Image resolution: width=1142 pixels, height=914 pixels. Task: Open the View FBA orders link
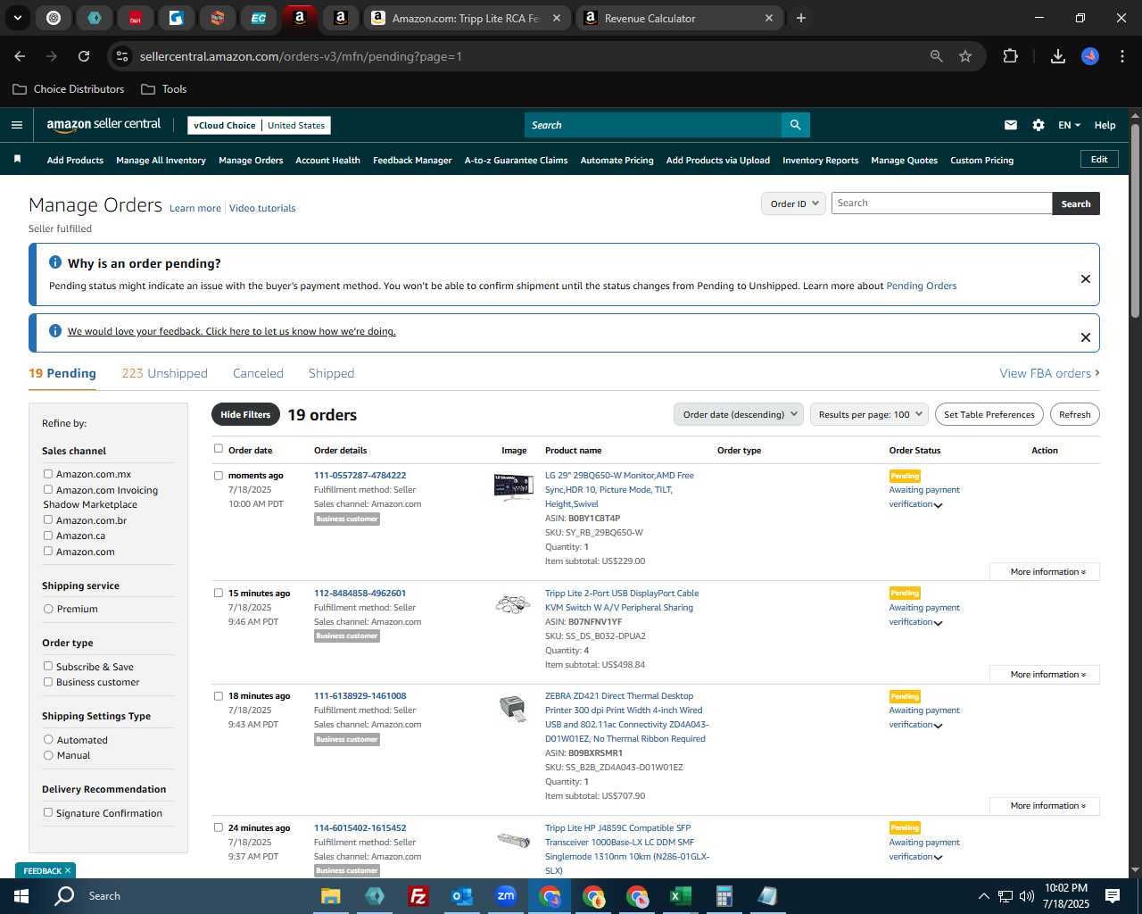point(1049,373)
